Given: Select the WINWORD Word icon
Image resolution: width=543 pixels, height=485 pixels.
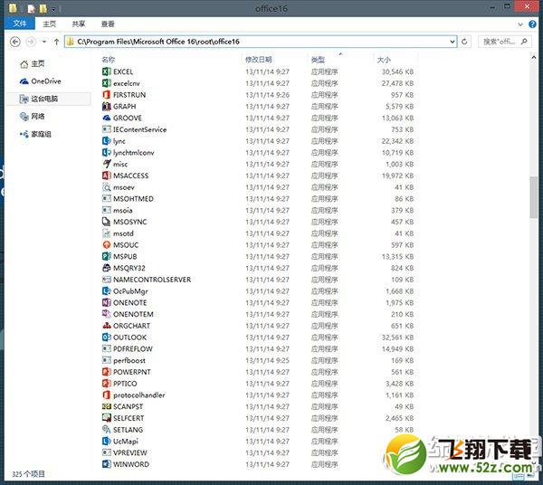Looking at the screenshot, I should 107,464.
